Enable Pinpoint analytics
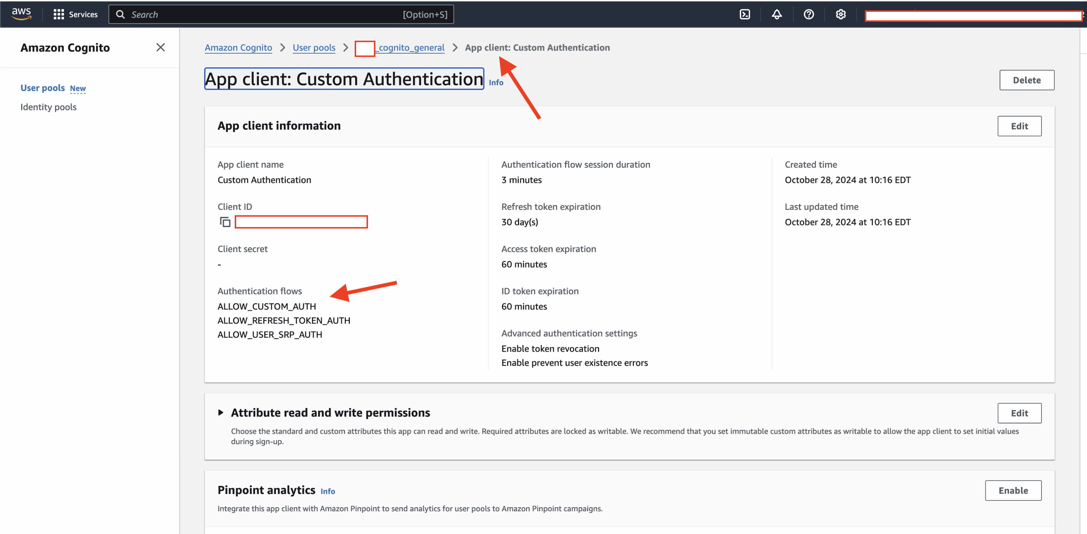The height and width of the screenshot is (534, 1087). click(x=1013, y=491)
